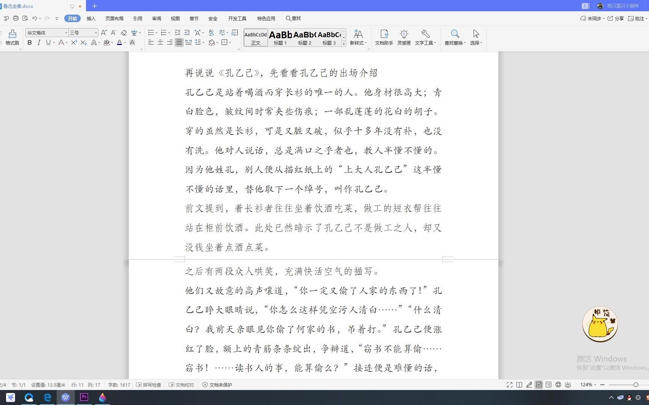Switch to the 审阅 tab
The width and height of the screenshot is (649, 405).
(157, 18)
